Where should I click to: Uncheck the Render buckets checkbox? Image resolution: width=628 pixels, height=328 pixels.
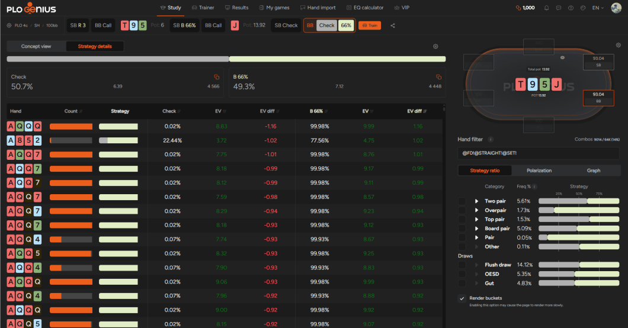pos(462,298)
